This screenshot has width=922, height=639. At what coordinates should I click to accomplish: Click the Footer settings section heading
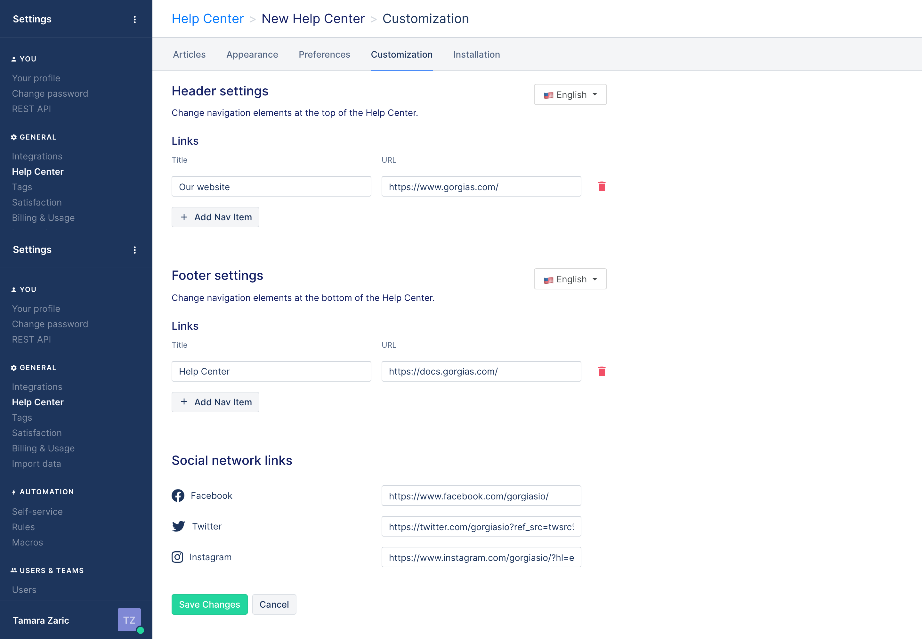[x=217, y=275]
